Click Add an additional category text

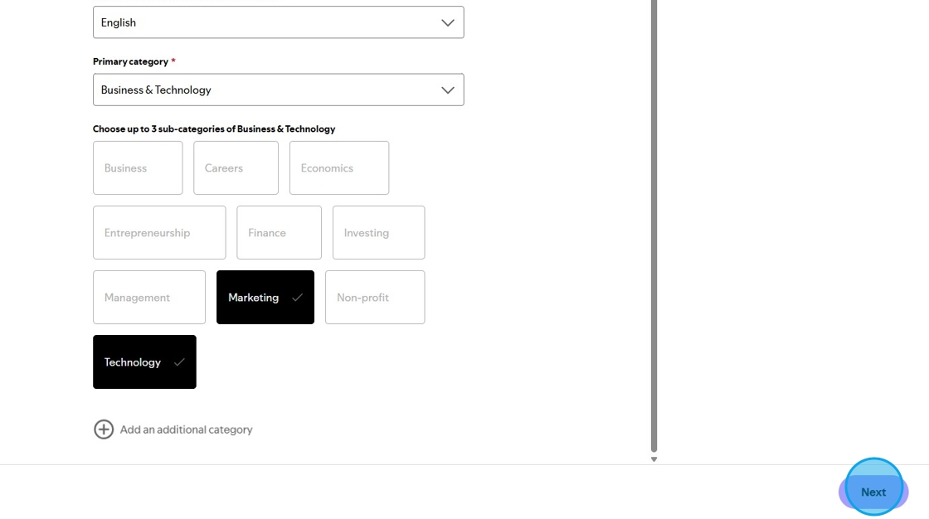(x=186, y=429)
